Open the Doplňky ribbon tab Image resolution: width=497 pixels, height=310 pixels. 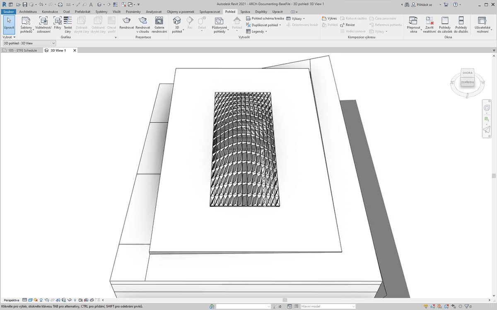coord(261,12)
